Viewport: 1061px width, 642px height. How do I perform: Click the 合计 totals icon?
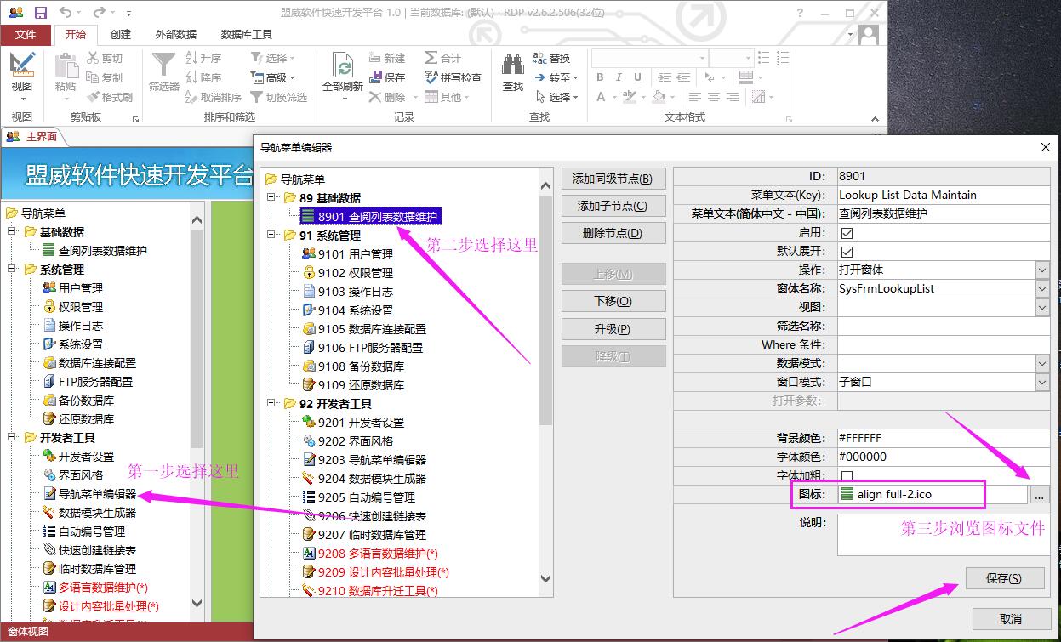click(x=431, y=58)
